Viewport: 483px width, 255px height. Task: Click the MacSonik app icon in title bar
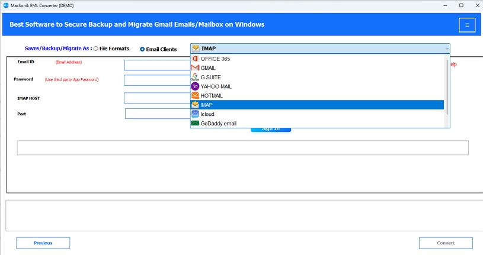(6, 5)
